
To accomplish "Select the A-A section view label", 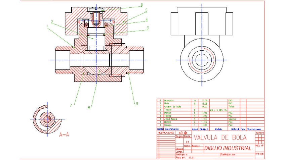I will click(x=64, y=135).
